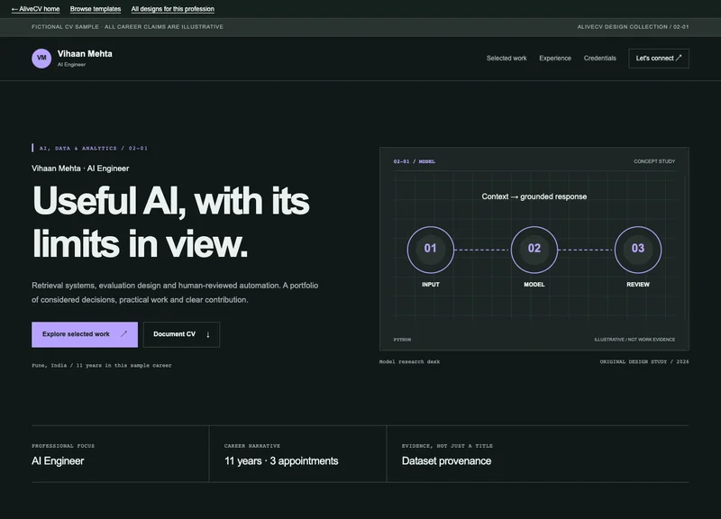Click the 'AI, DATA & ANALYTICS / 02-01' tag
This screenshot has width=721, height=519.
[x=94, y=148]
